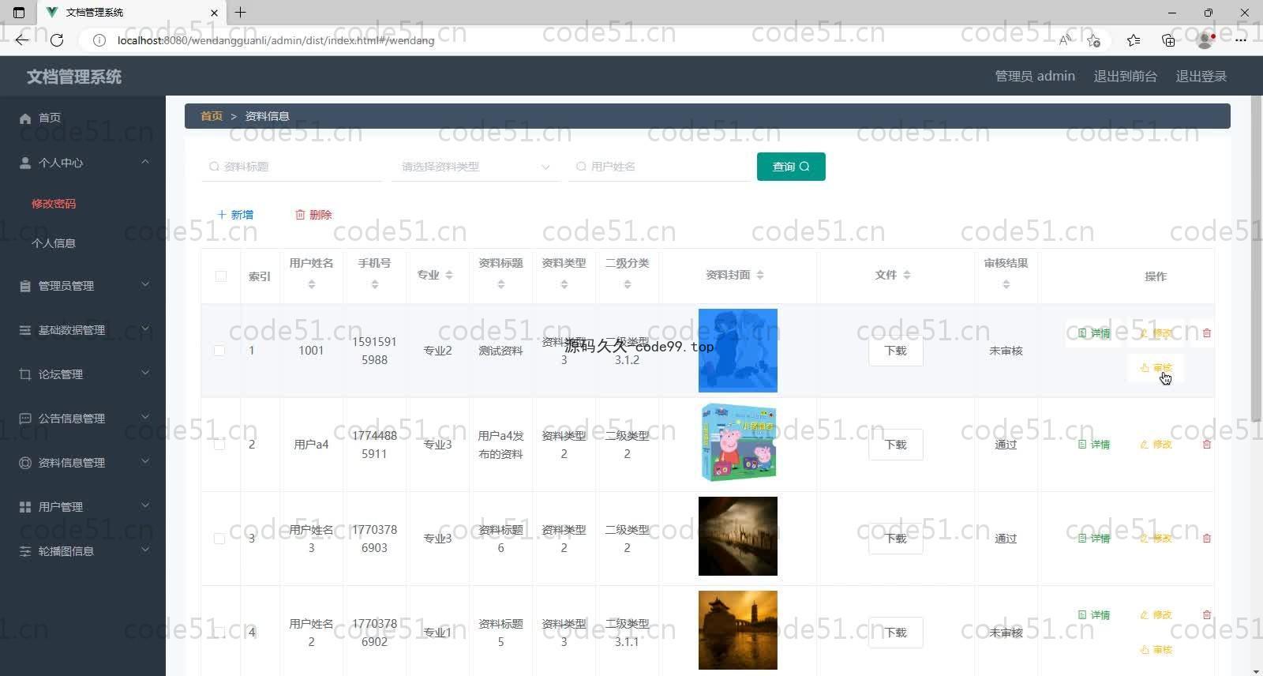Check the row 2 checkbox for 用户a4
Screen dimensions: 1263x676
219,445
